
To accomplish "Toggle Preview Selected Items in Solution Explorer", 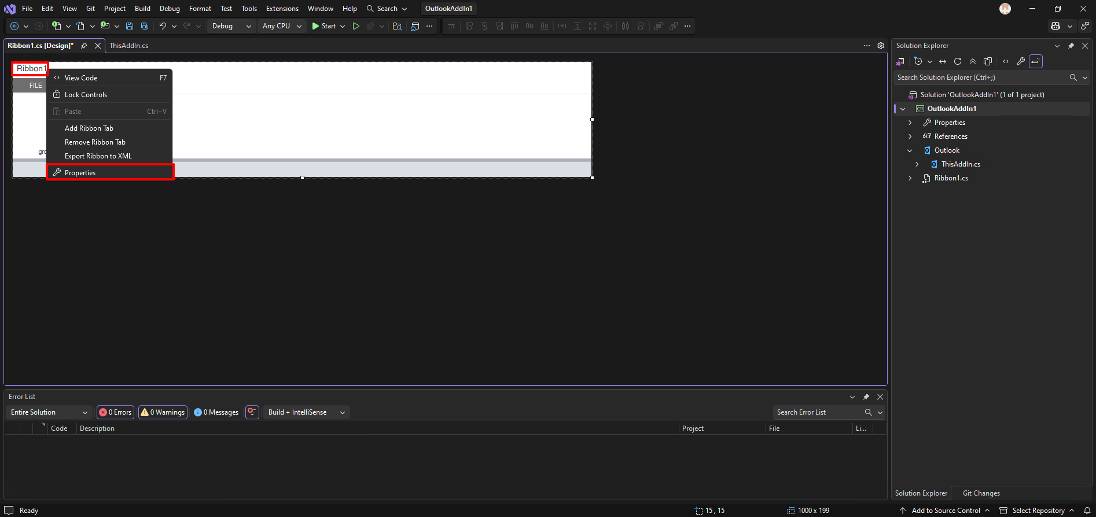I will (x=1036, y=61).
